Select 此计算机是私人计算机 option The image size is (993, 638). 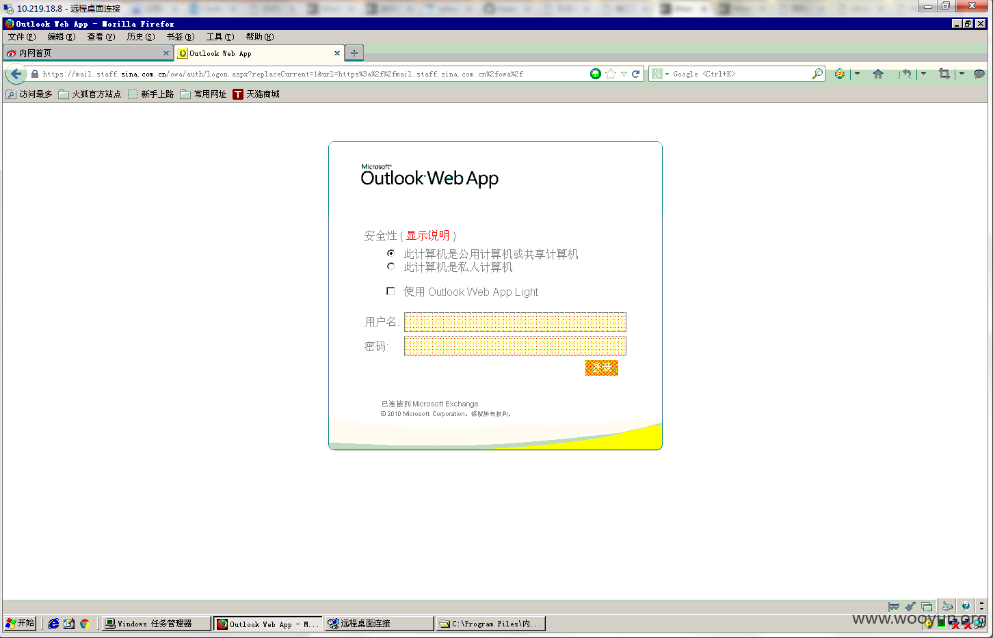point(390,266)
